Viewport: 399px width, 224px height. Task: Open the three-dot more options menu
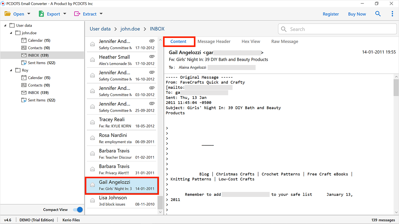392,14
